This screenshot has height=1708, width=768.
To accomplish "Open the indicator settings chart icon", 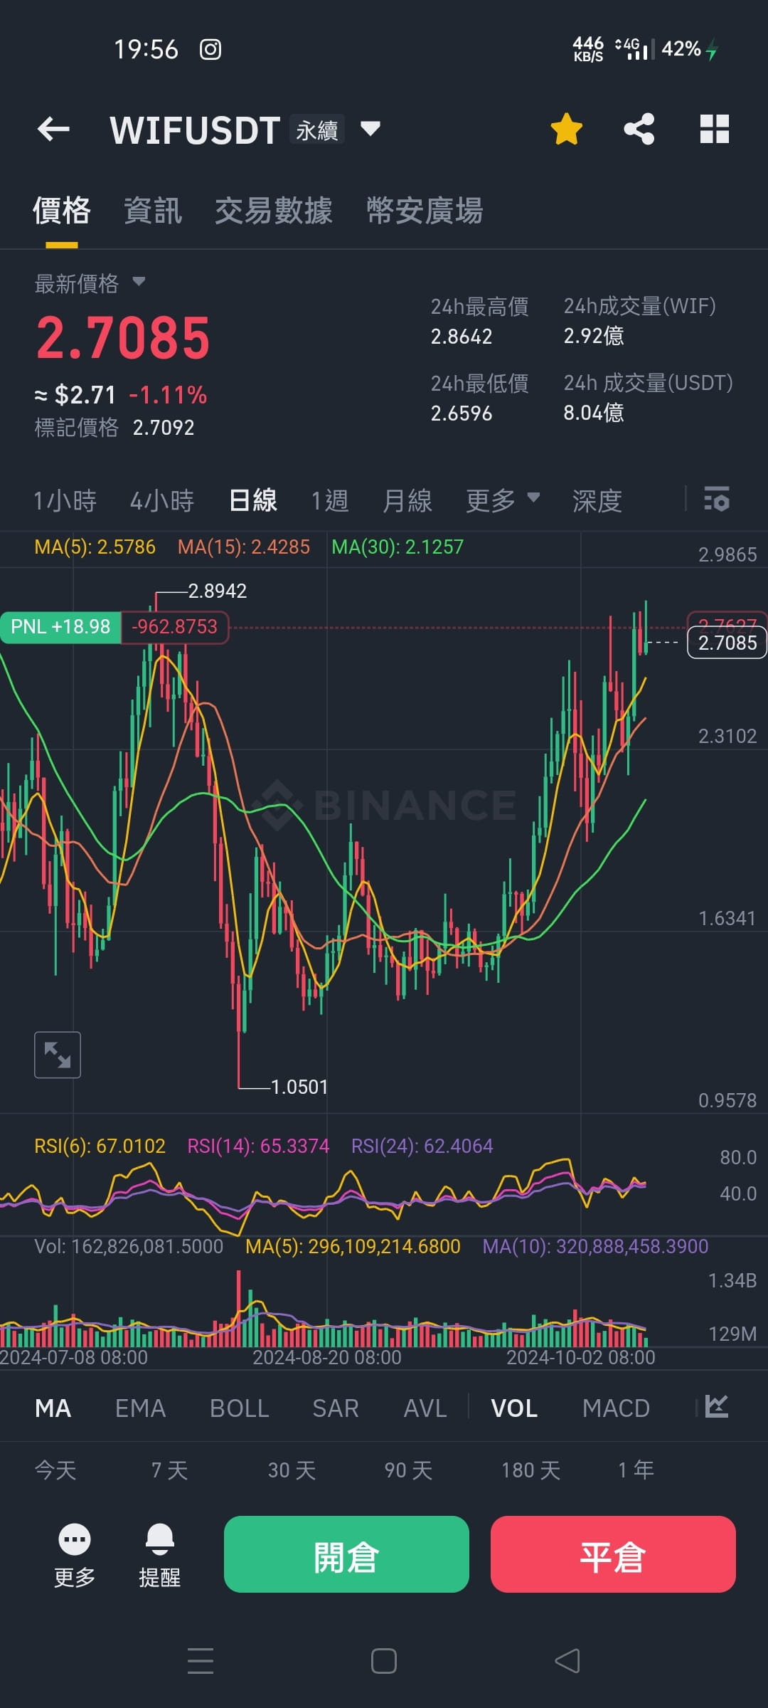I will 716,1406.
